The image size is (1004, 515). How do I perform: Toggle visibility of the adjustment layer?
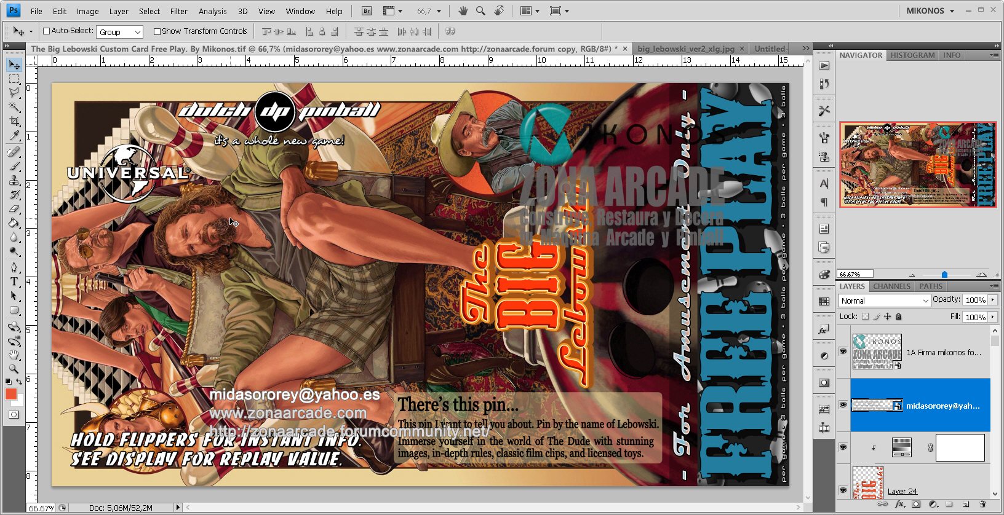(x=843, y=447)
